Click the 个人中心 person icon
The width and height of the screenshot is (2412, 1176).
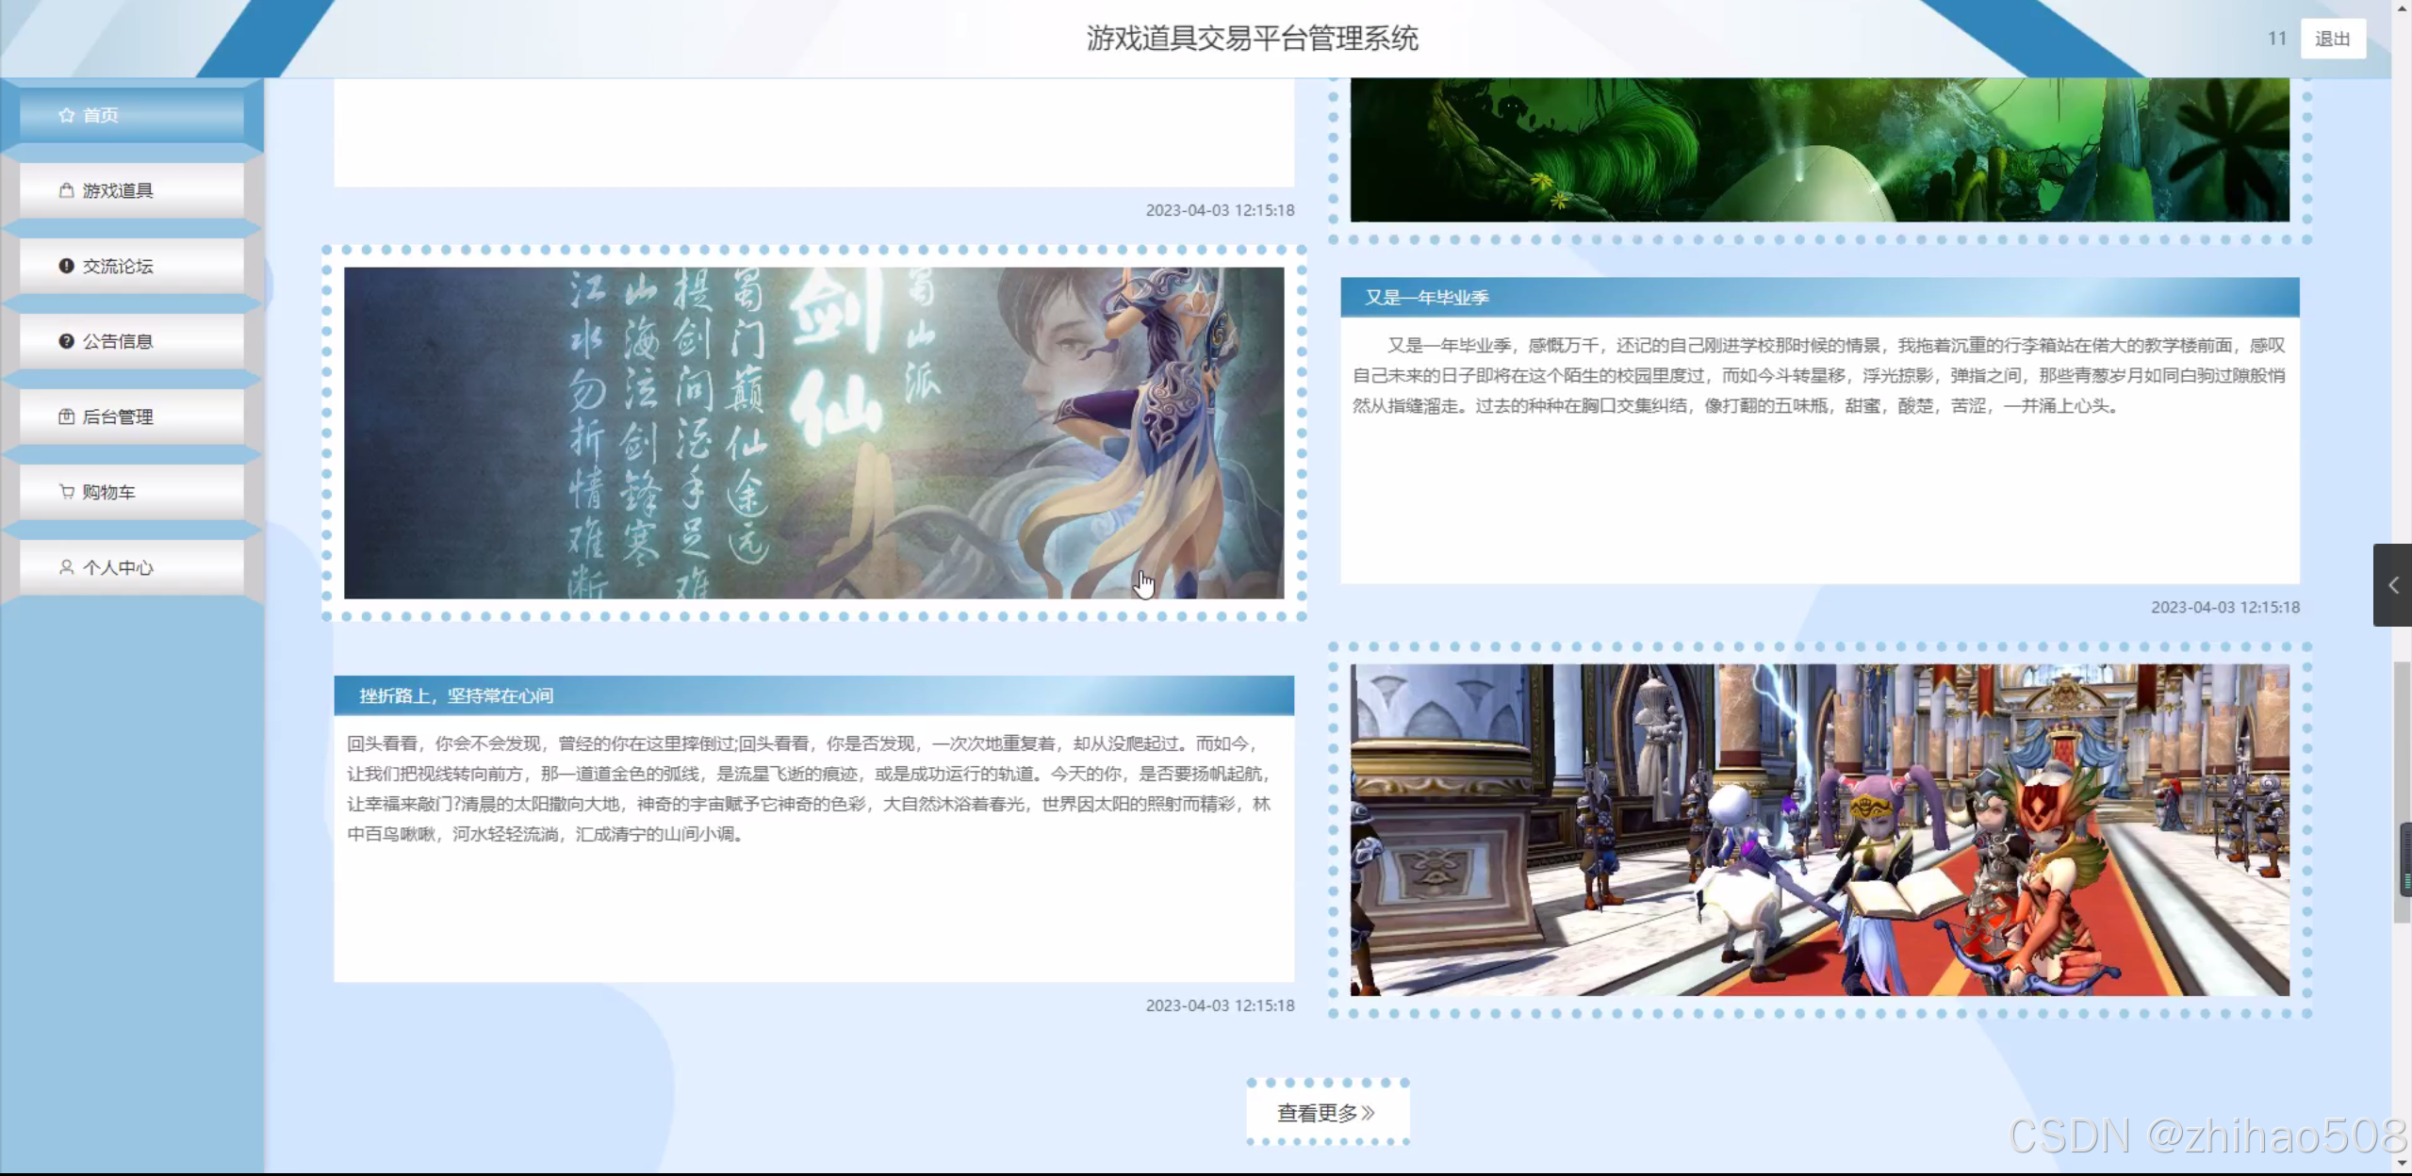(65, 566)
